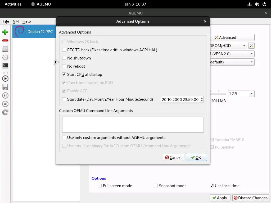Open the File menu

[x=6, y=21]
